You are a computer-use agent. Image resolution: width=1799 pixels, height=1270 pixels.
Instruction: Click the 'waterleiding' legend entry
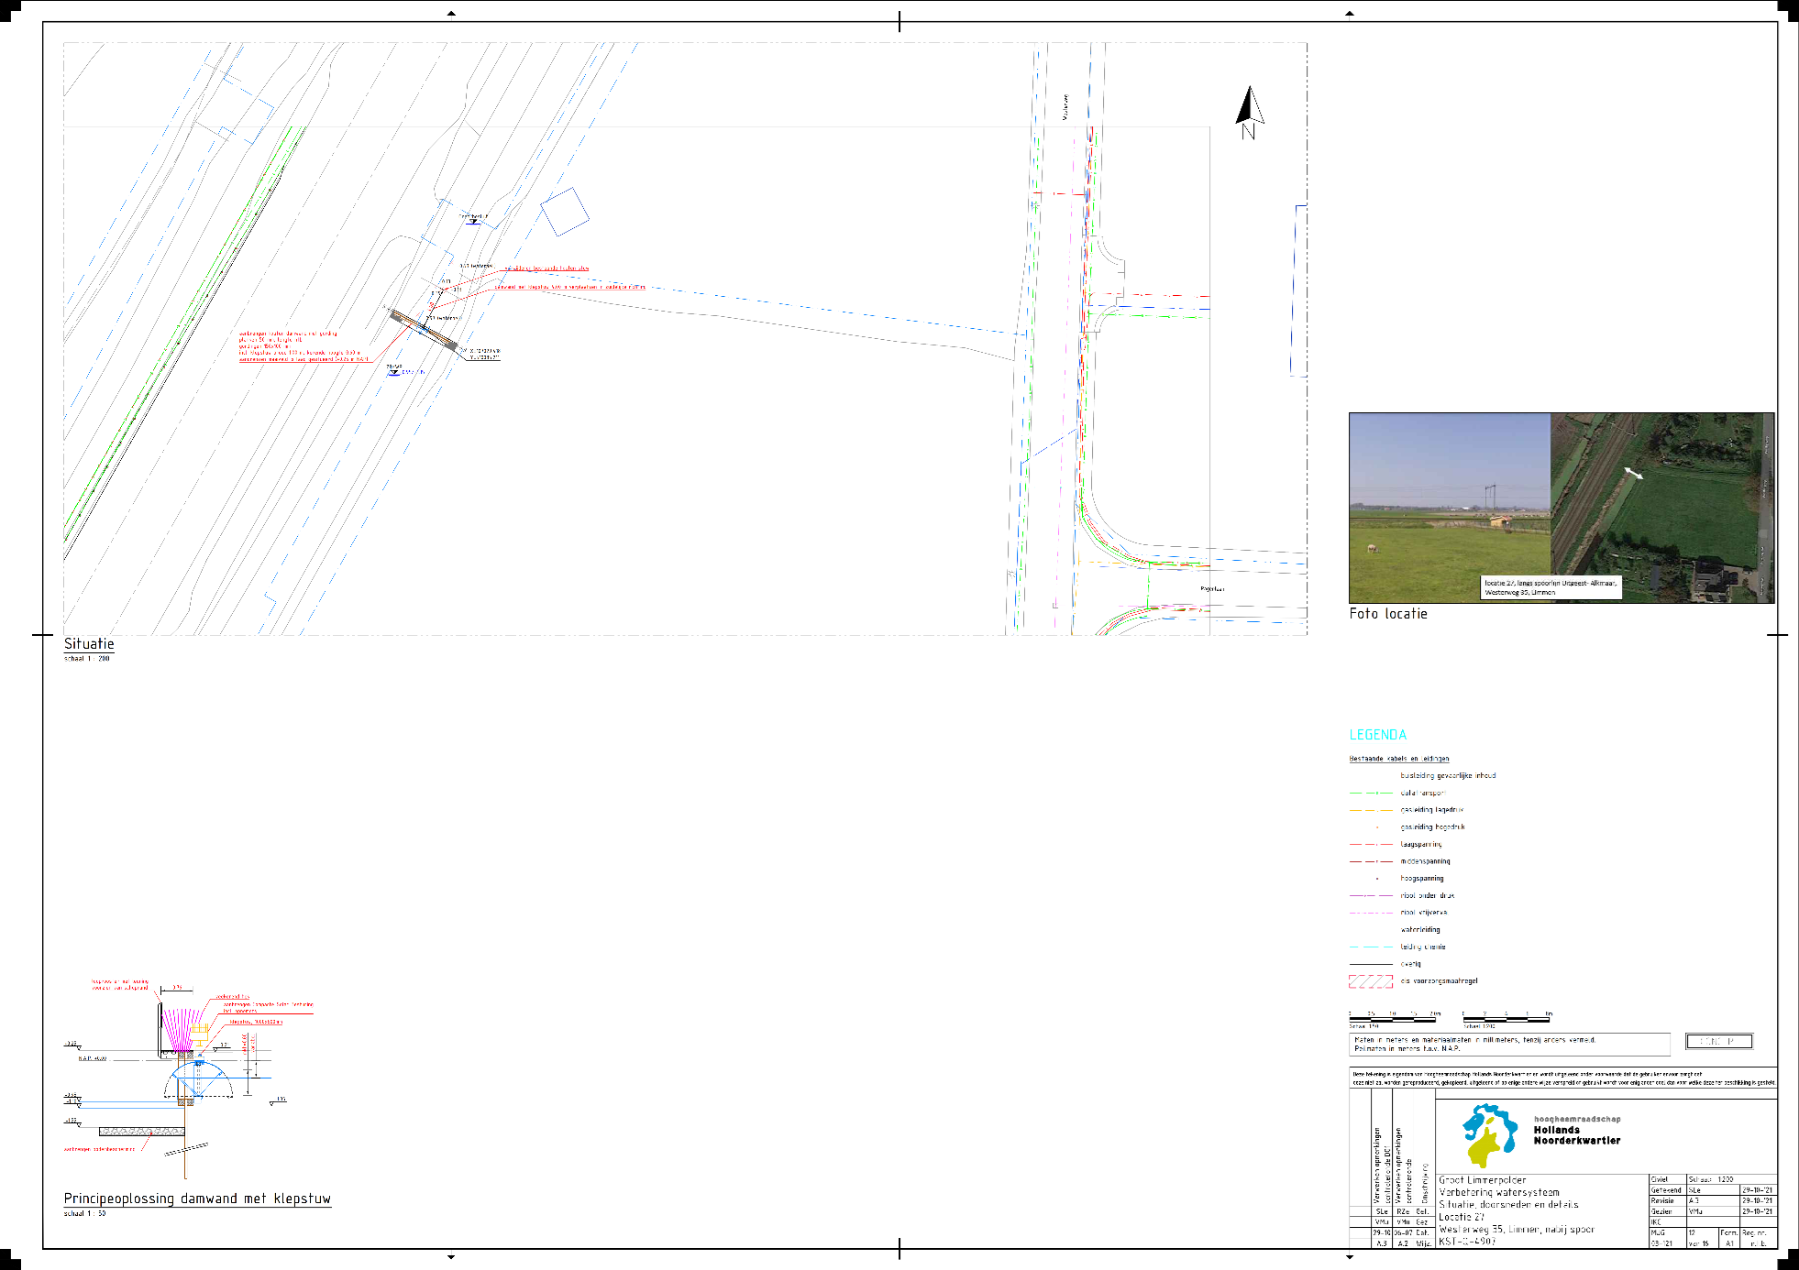[1419, 929]
